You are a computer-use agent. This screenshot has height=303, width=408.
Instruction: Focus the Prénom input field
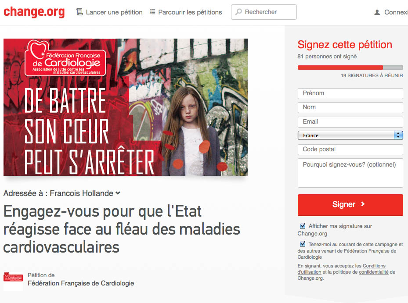click(350, 93)
